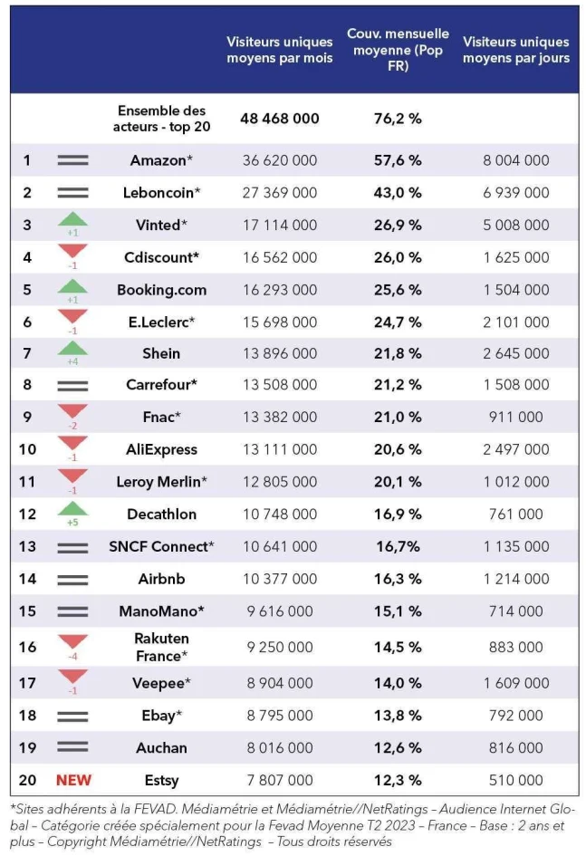Click Amazon's 36 620 000 monthly visitors value
Screen dimensions: 586x856
(279, 160)
